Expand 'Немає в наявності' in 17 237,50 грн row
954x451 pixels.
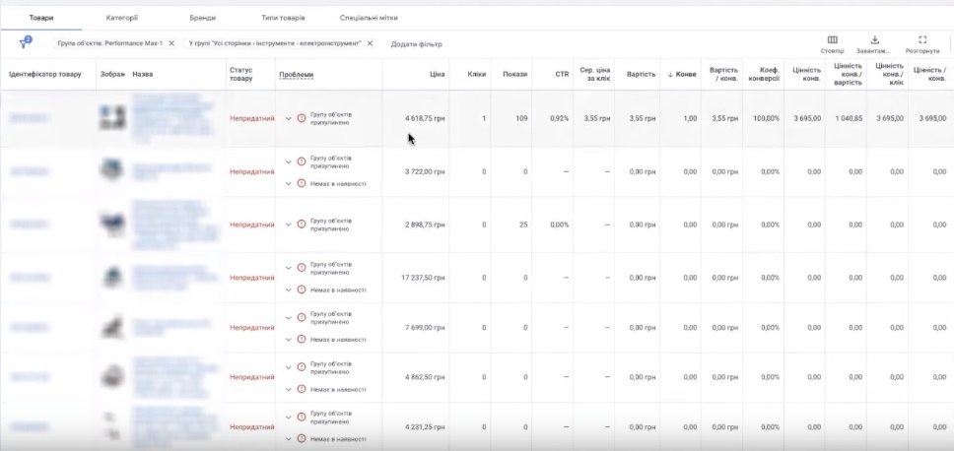coord(289,290)
